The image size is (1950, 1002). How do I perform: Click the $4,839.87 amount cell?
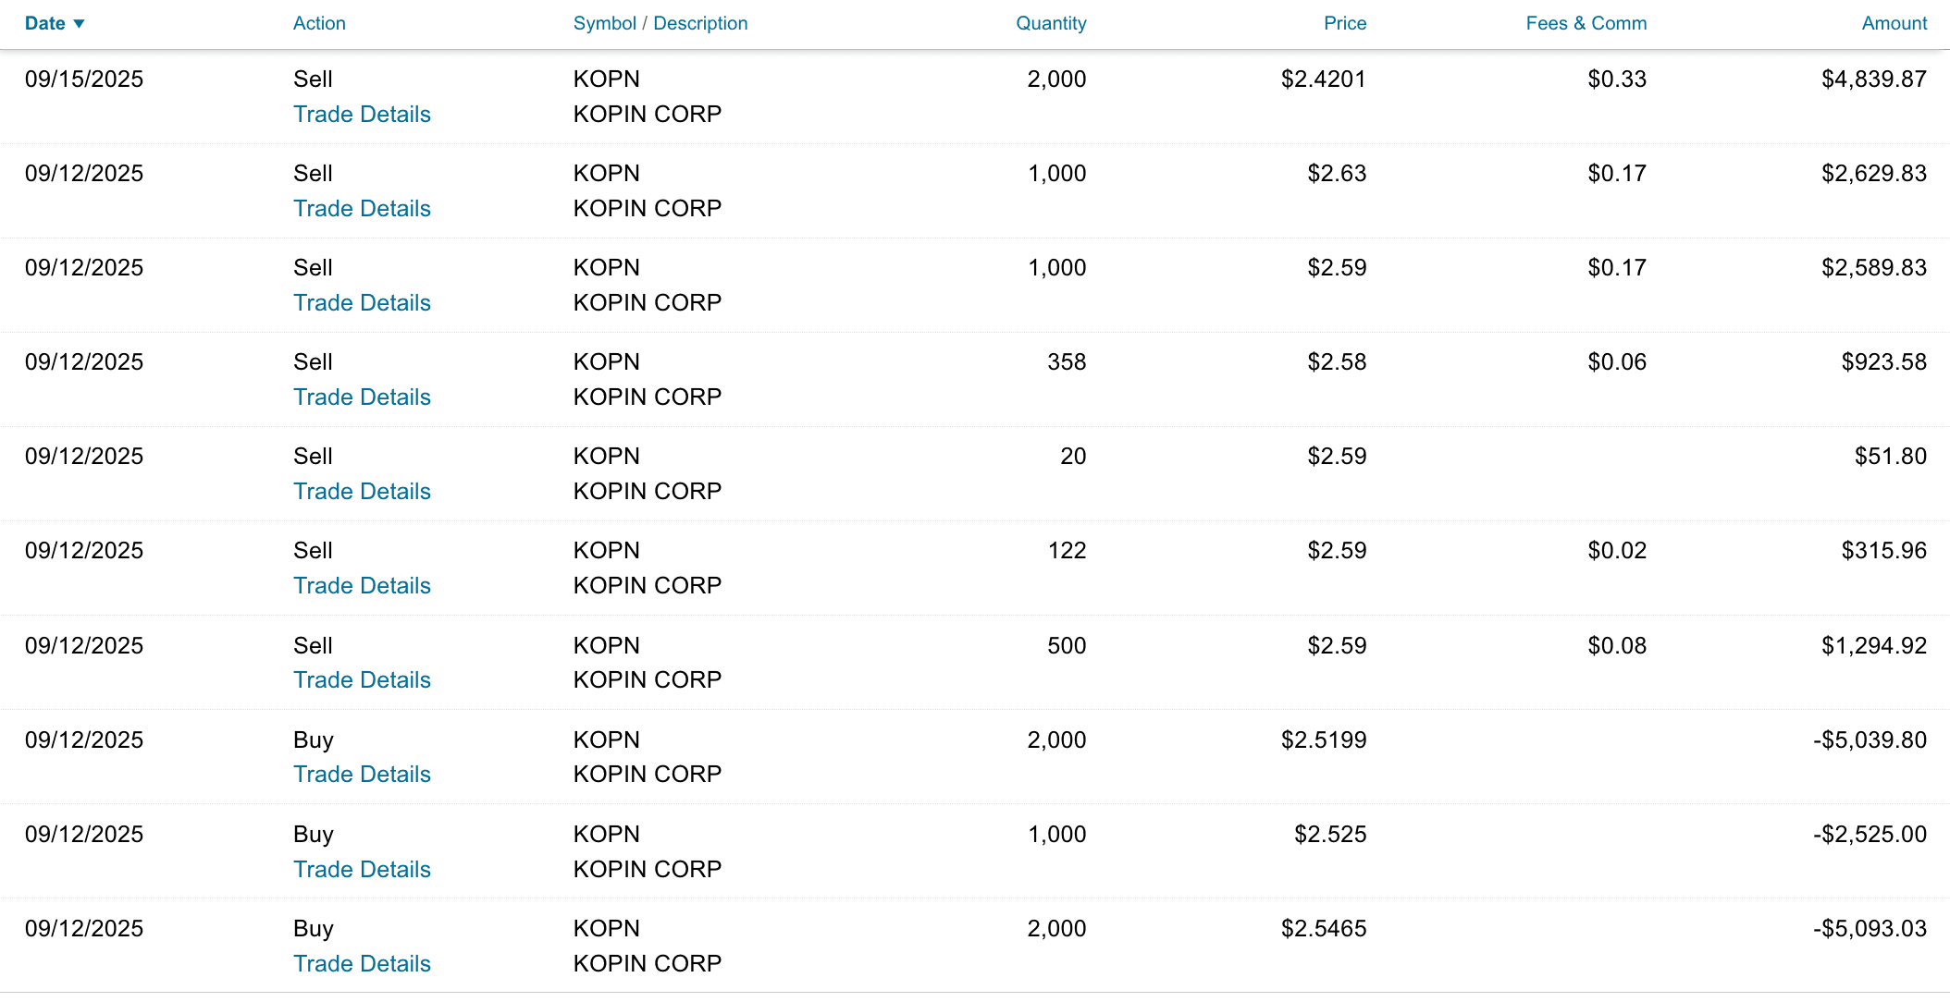pyautogui.click(x=1873, y=79)
